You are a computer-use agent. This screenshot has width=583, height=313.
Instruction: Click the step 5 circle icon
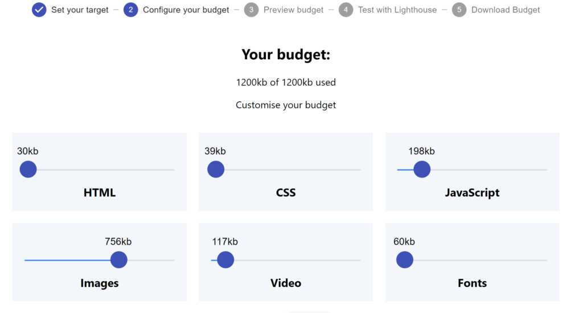pyautogui.click(x=459, y=10)
